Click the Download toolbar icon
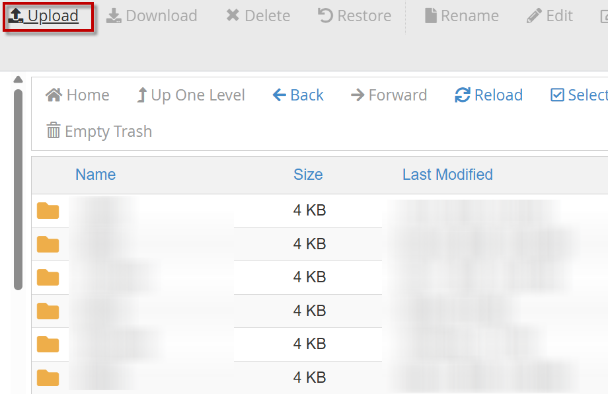 [114, 15]
